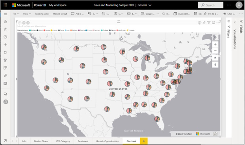Open the user account avatar
The width and height of the screenshot is (245, 145).
[x=239, y=5]
